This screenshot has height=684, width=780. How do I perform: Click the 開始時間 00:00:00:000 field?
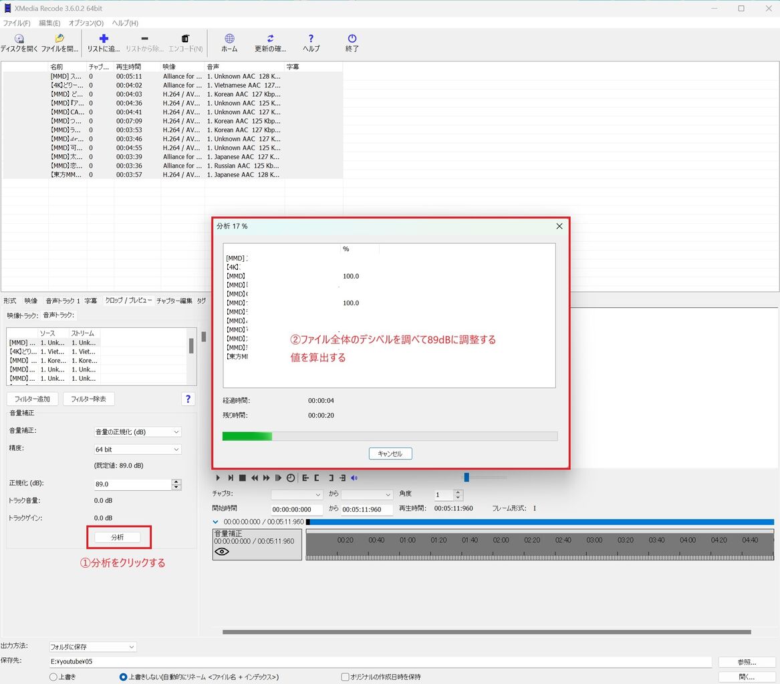(x=297, y=510)
